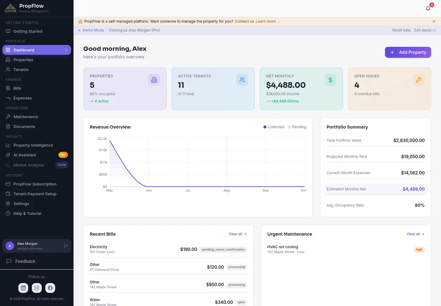Launch the AI Assistant

(x=37, y=155)
